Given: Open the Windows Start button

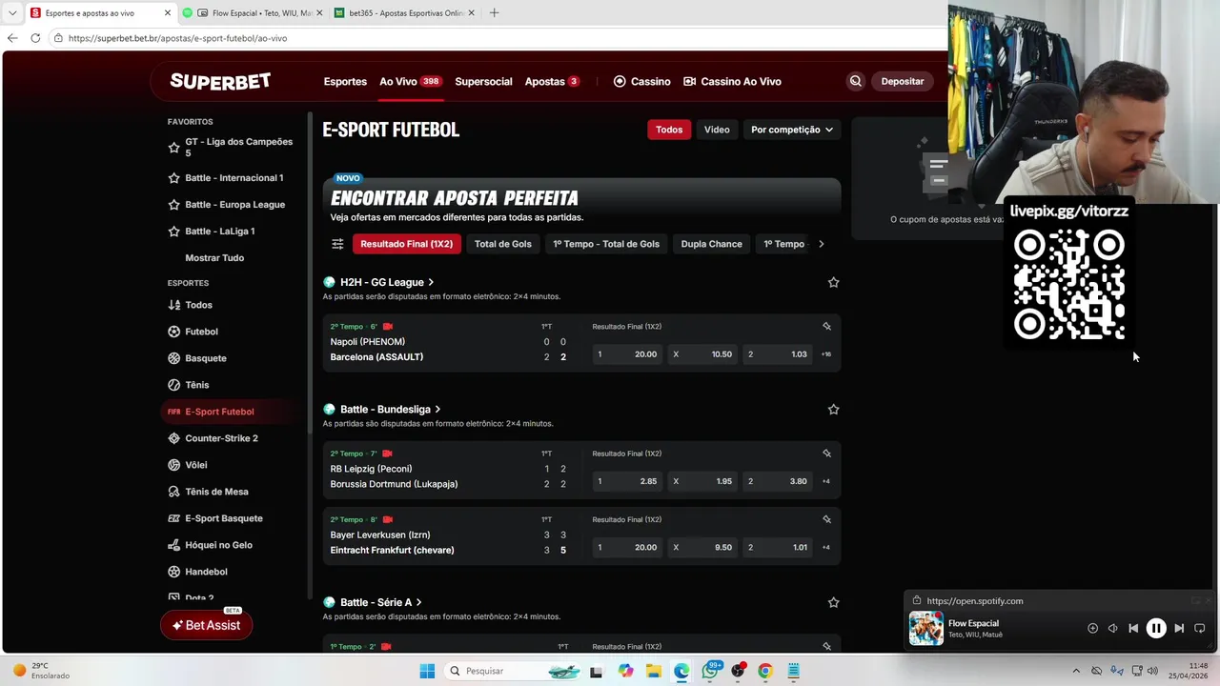Looking at the screenshot, I should point(427,671).
